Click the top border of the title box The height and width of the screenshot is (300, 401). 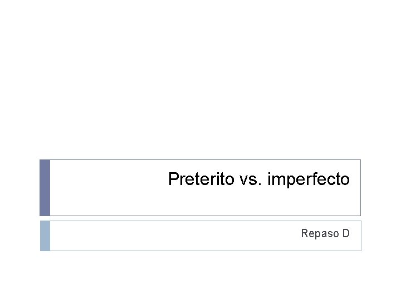[206, 159]
